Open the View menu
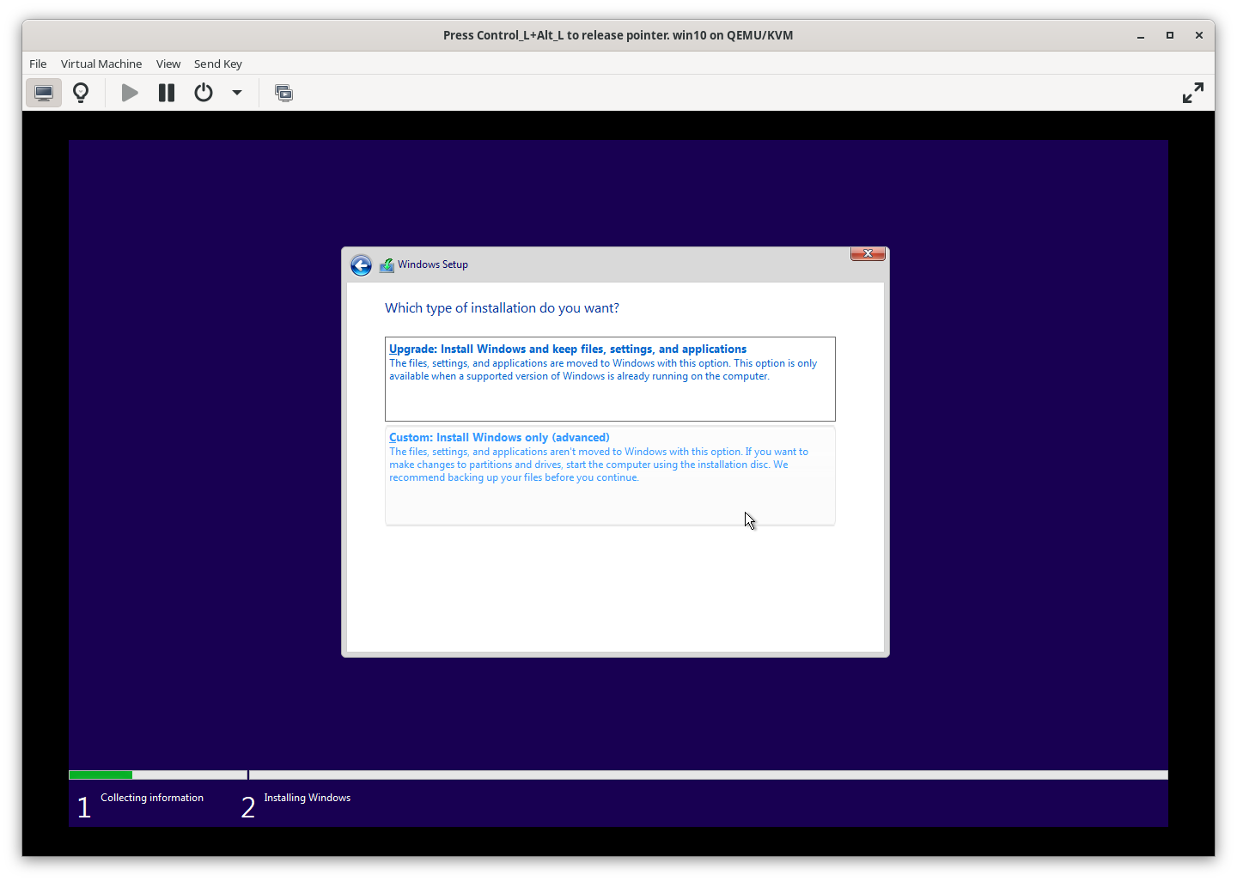The image size is (1237, 881). coord(168,64)
